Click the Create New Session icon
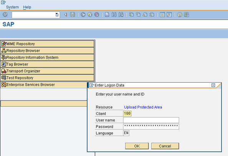The image size is (228, 156). pyautogui.click(x=162, y=15)
